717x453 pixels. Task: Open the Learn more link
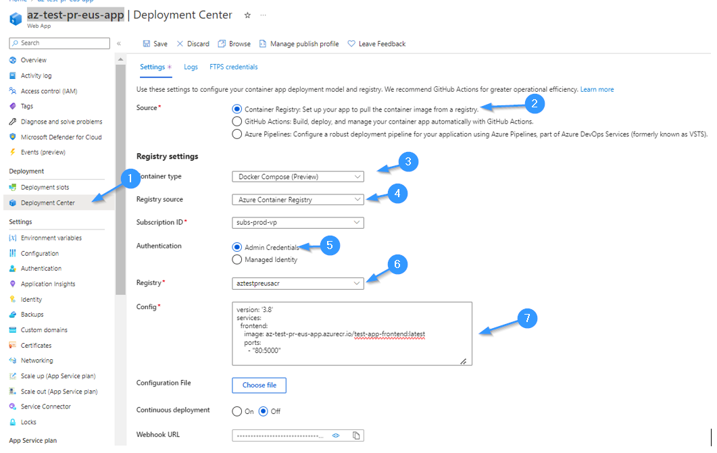(x=597, y=90)
